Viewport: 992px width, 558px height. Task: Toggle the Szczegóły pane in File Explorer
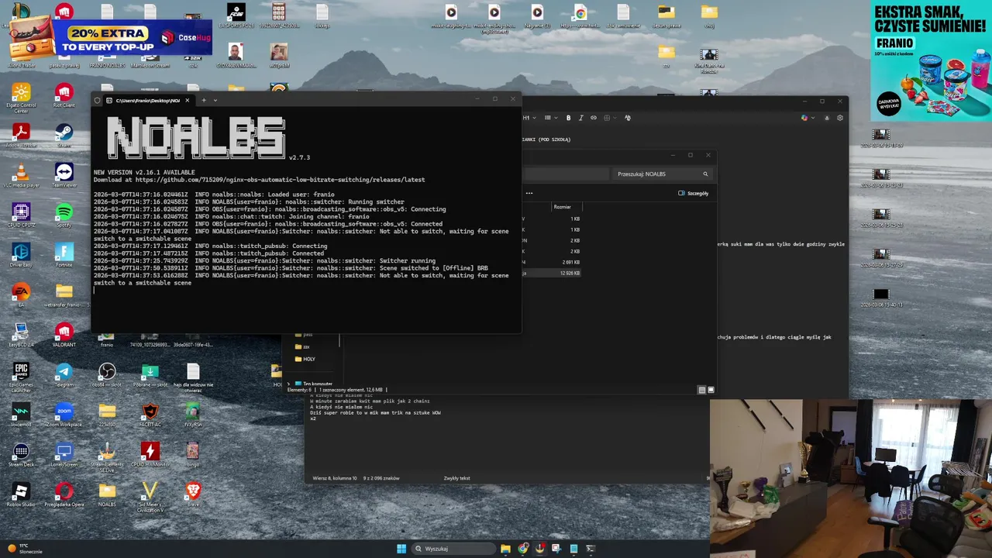694,193
